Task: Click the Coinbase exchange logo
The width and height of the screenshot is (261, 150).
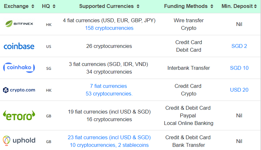Action: [x=19, y=46]
